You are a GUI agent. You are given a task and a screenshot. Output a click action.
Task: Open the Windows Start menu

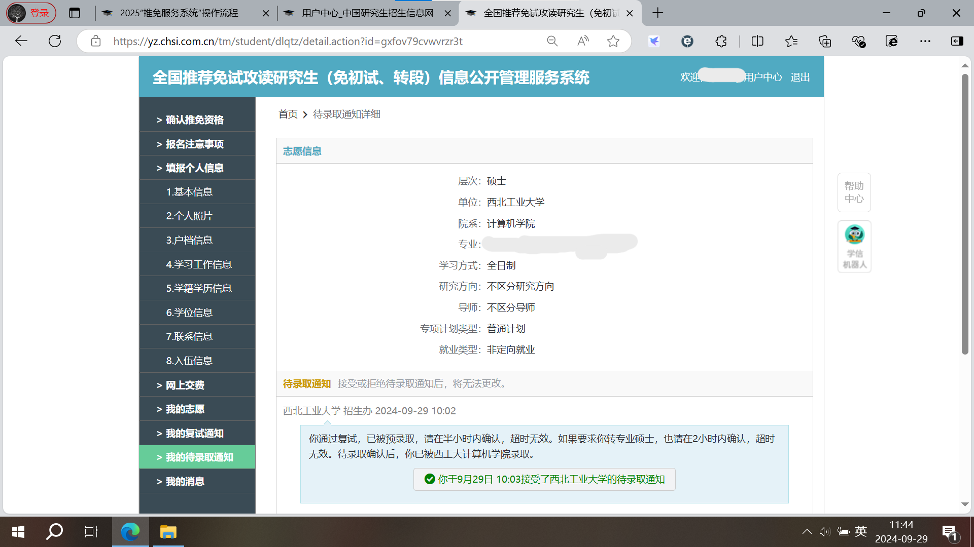18,532
